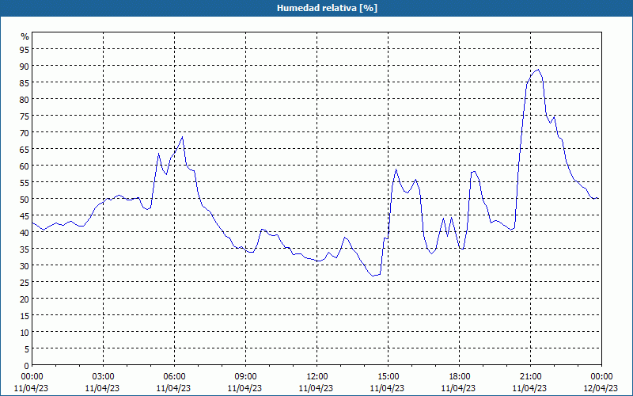Click the 00:00 time label above 12/04/23

point(601,377)
